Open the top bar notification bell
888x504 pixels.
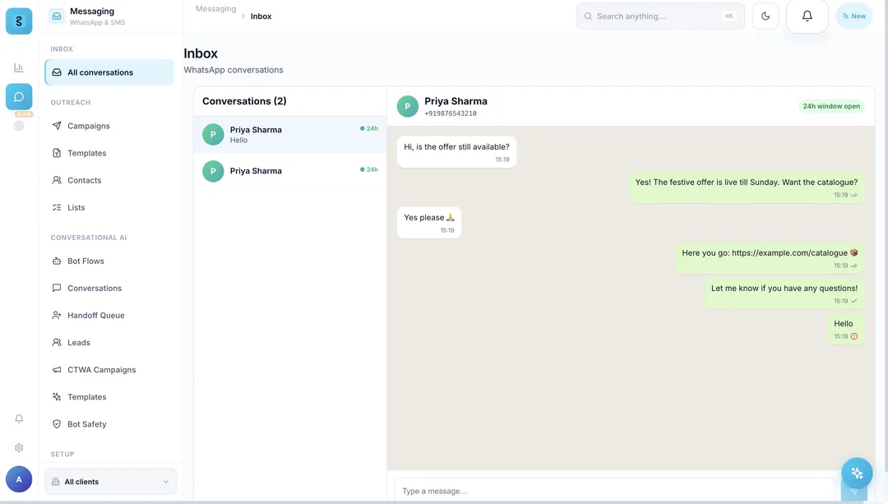tap(807, 16)
